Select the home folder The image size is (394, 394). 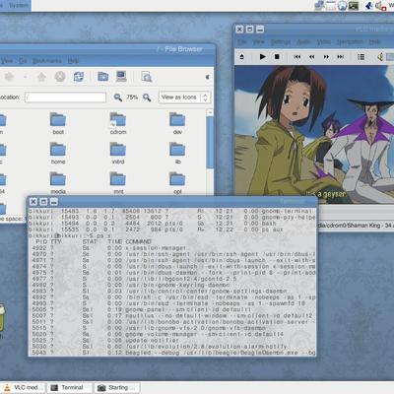click(58, 154)
